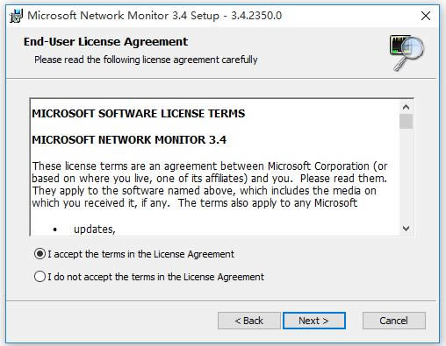Click the Next > button
The height and width of the screenshot is (346, 446).
[314, 321]
